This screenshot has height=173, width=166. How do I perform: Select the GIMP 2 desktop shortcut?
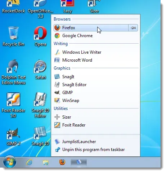pos(13,137)
